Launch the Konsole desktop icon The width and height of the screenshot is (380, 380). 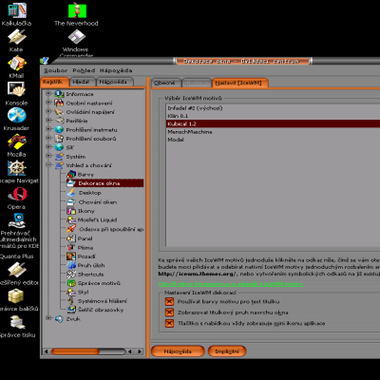click(16, 89)
